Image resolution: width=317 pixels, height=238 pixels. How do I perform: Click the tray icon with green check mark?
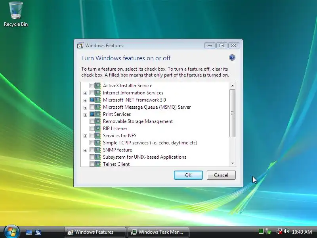coord(268,231)
